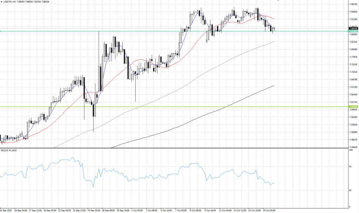Click the RSI(14) indicator label
359x213 pixels.
click(9, 150)
